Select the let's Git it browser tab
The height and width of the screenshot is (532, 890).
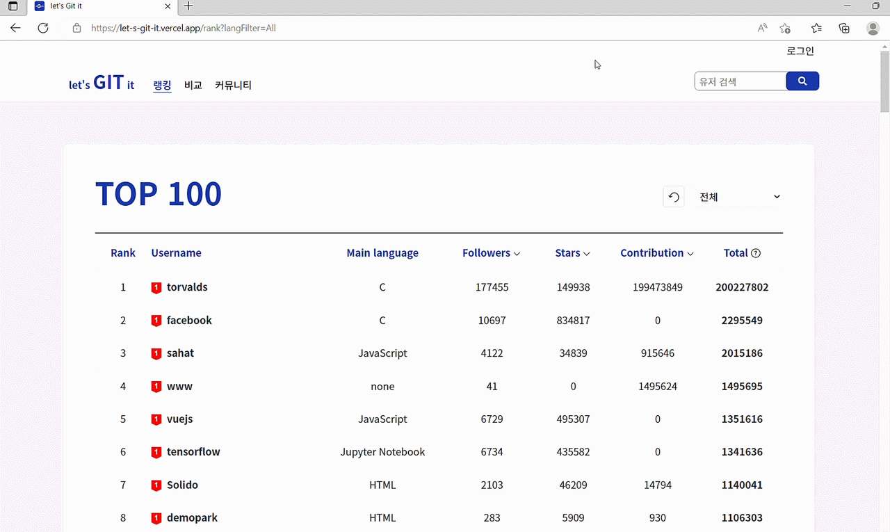click(101, 6)
